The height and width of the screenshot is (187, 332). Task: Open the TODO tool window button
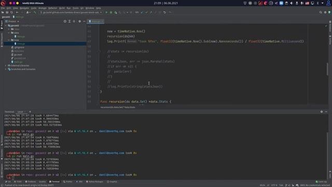[x=18, y=182]
